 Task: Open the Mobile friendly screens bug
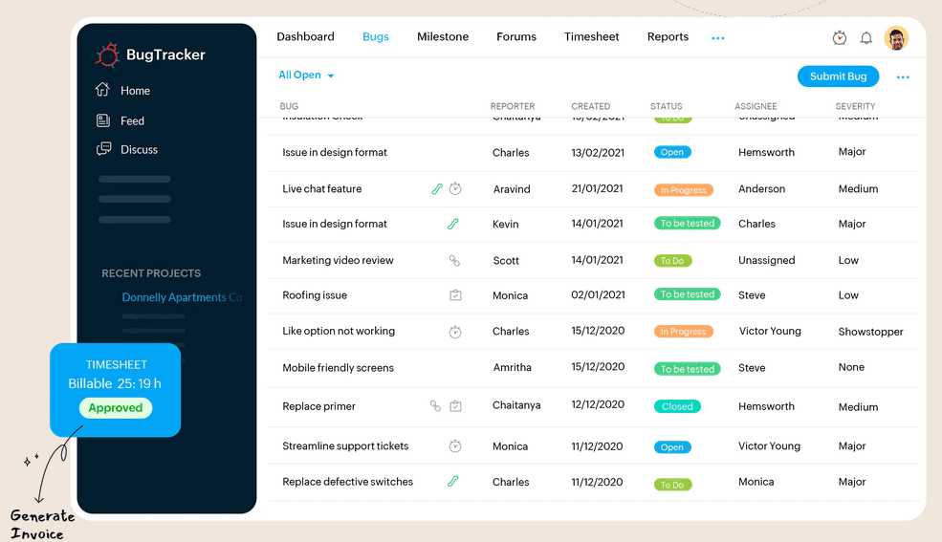339,367
